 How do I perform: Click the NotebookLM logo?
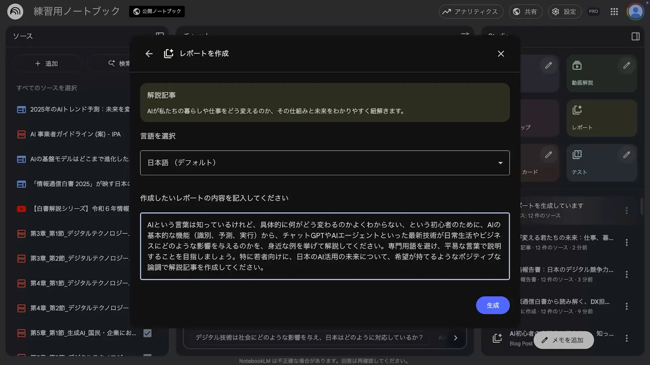click(15, 11)
